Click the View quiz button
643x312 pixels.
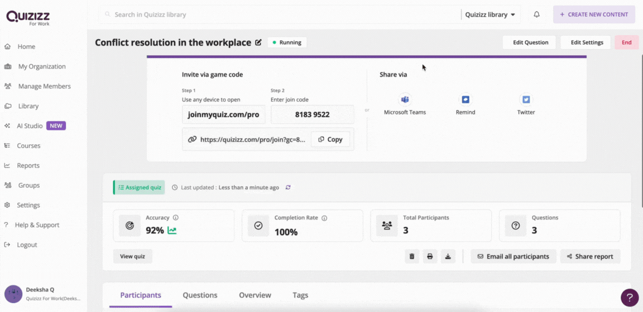pos(133,256)
